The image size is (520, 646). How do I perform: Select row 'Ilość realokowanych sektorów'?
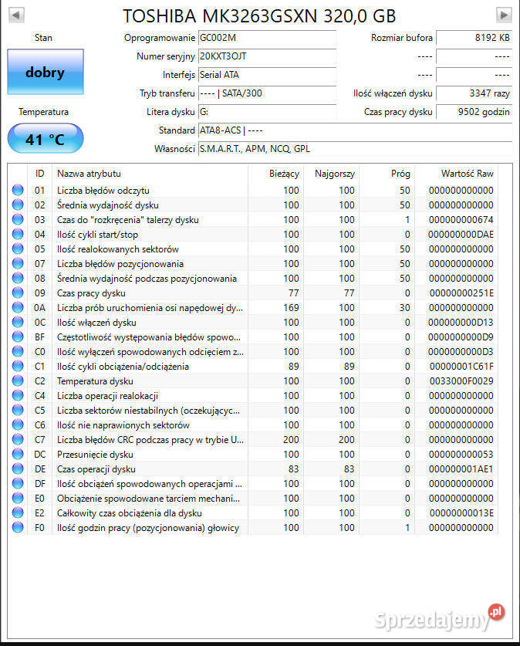[253, 249]
